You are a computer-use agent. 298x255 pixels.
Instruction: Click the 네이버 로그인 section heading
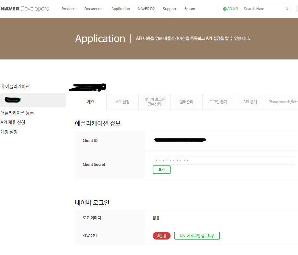click(92, 202)
